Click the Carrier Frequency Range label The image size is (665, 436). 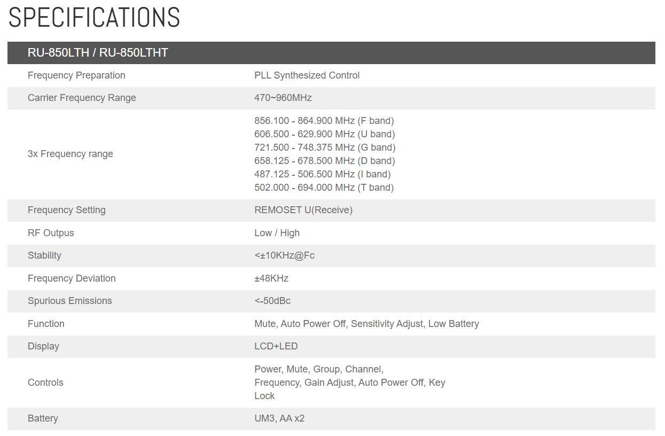(82, 98)
